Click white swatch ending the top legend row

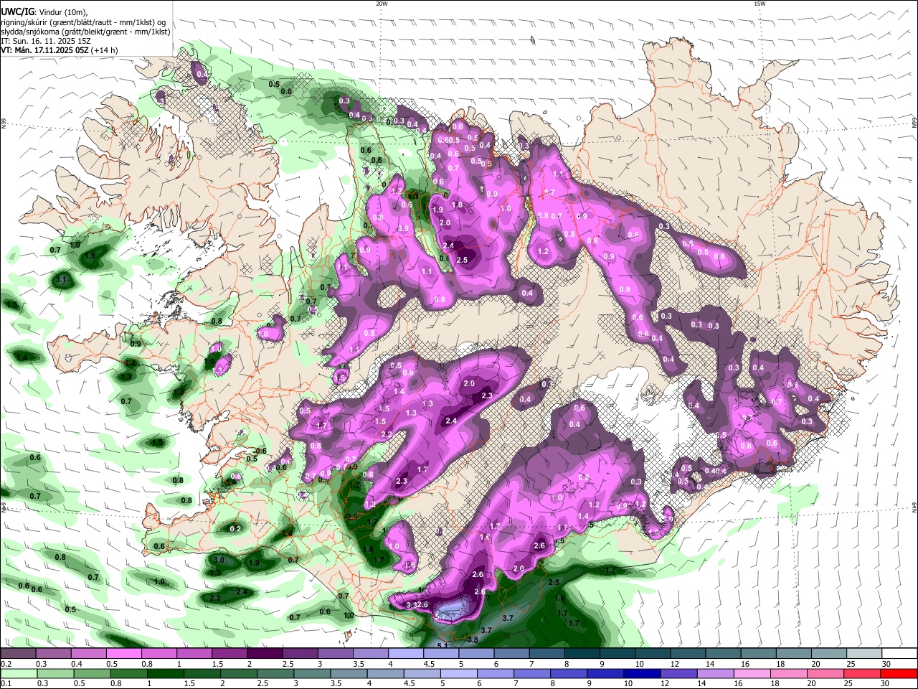[x=899, y=654]
